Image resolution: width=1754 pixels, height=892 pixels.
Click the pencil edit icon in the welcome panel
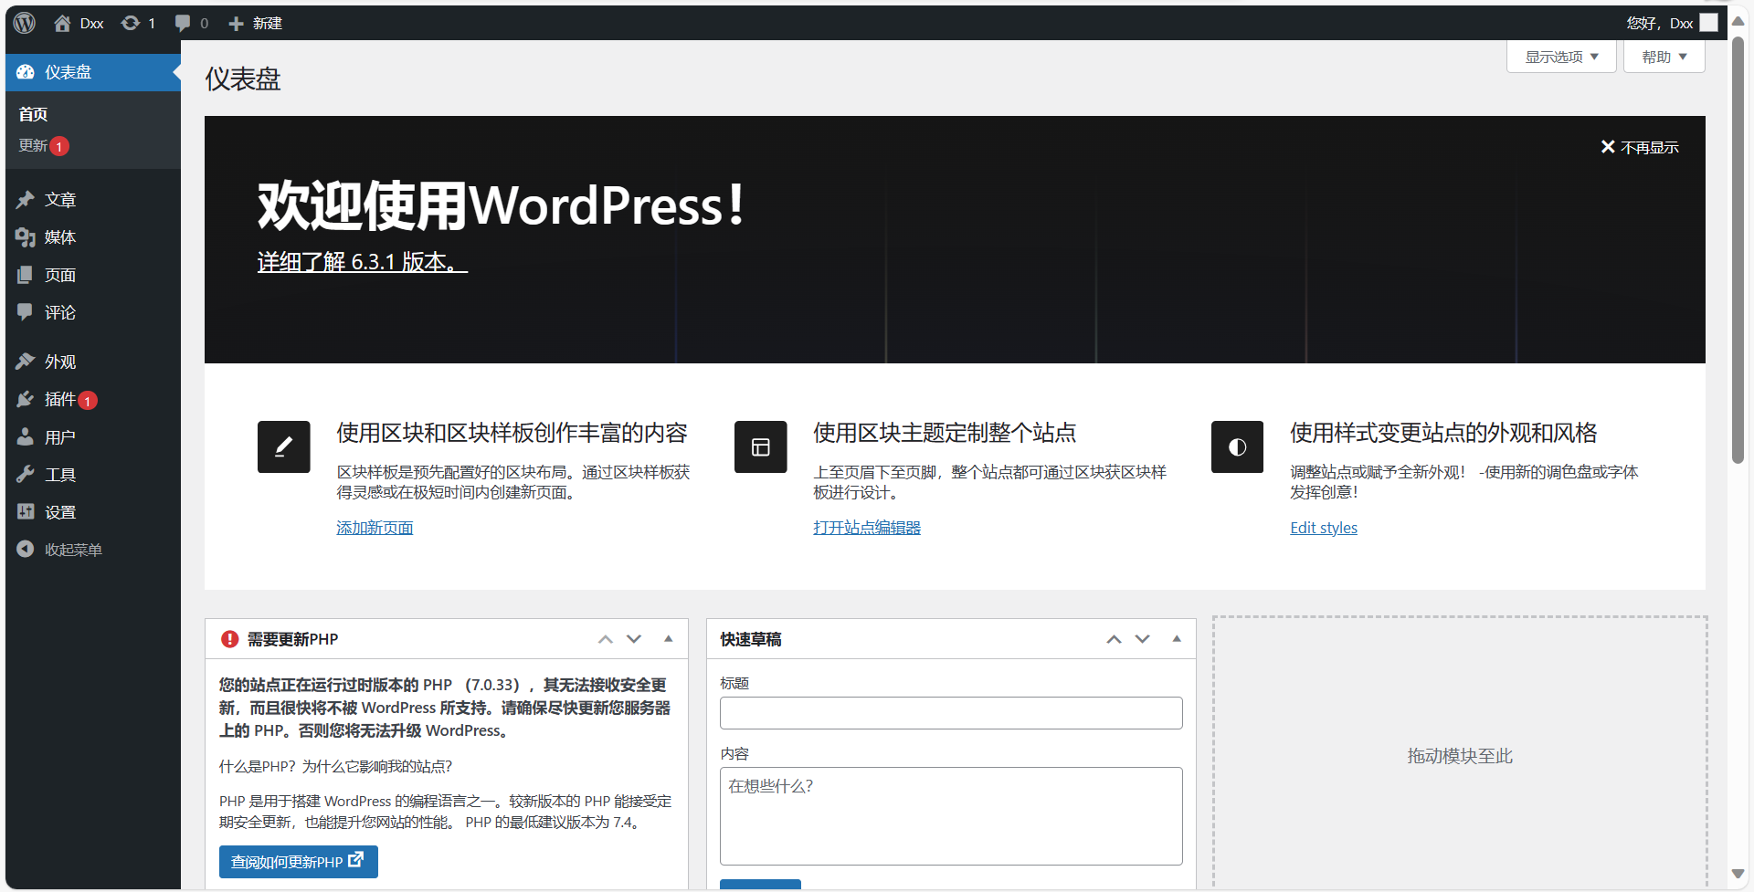pyautogui.click(x=284, y=446)
